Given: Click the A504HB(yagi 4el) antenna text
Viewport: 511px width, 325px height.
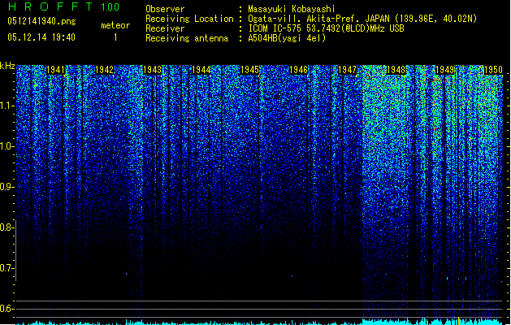Looking at the screenshot, I should pyautogui.click(x=287, y=38).
